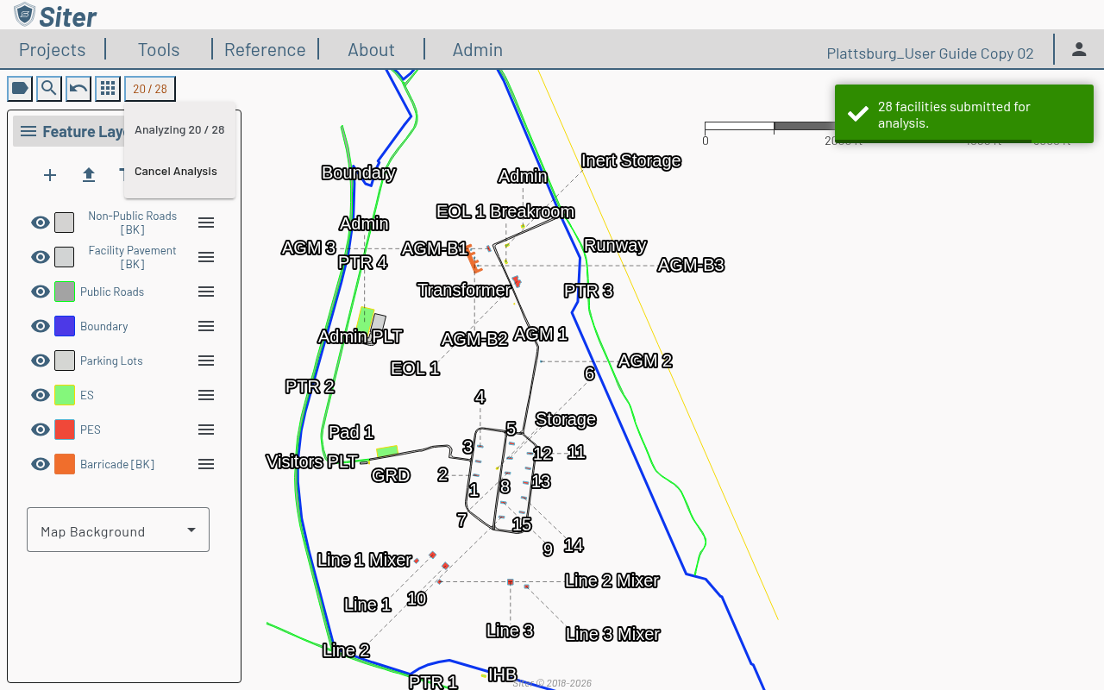
Task: Click the Plattsburg_User Guide Copy 02 project name
Action: [930, 53]
